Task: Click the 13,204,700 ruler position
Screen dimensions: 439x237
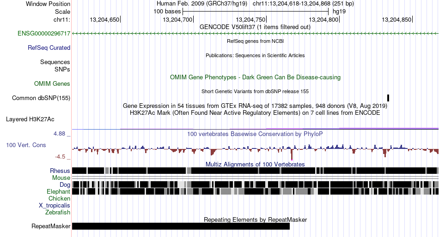Action: (177, 19)
